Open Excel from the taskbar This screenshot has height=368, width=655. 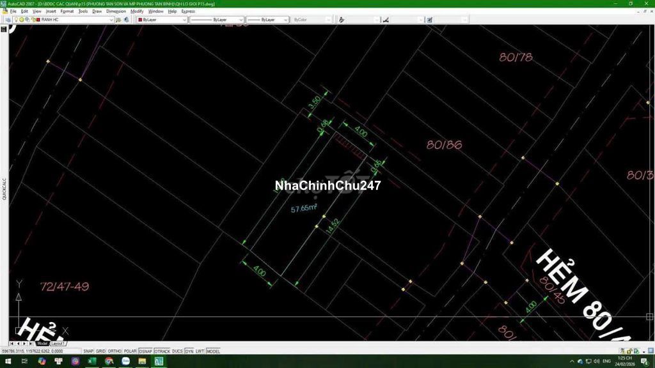(92, 362)
